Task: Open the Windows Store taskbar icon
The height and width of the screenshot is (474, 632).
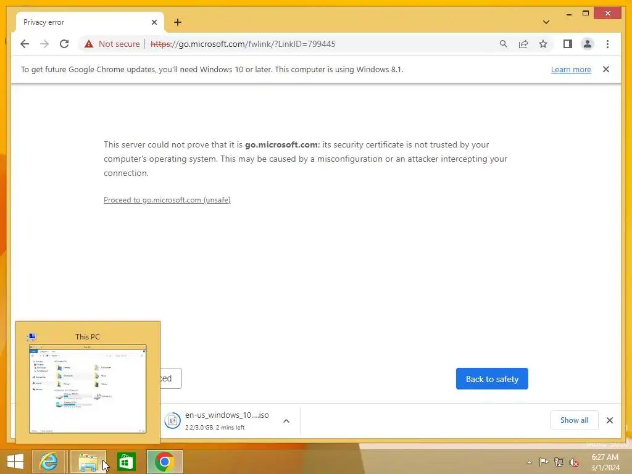Action: pos(127,462)
